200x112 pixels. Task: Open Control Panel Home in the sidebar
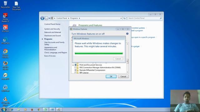(52, 24)
